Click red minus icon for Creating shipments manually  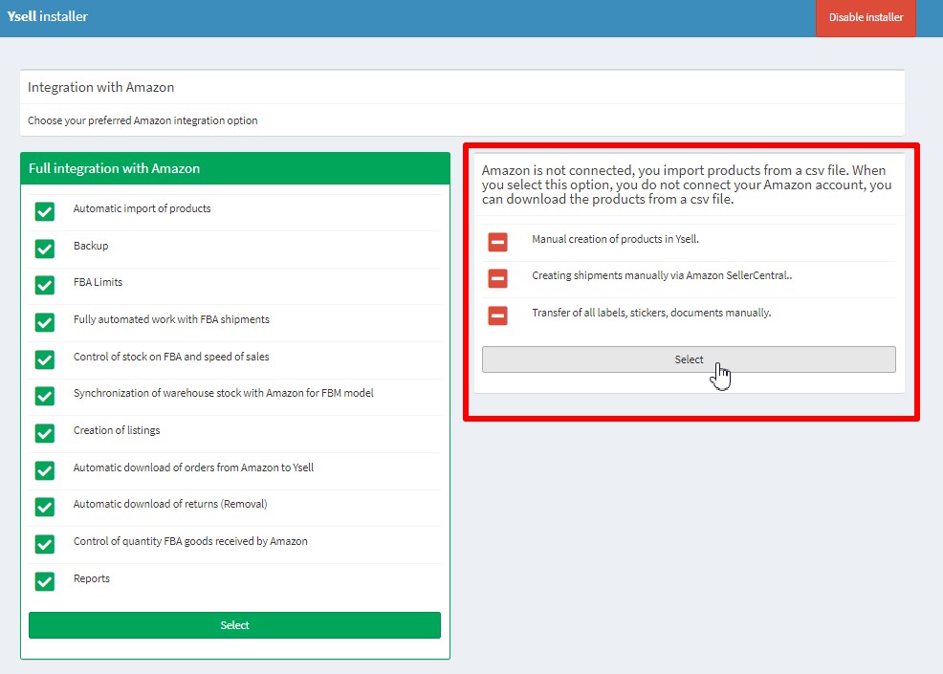[x=497, y=278]
